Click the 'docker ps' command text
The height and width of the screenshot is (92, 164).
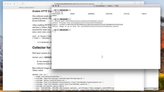[59, 12]
